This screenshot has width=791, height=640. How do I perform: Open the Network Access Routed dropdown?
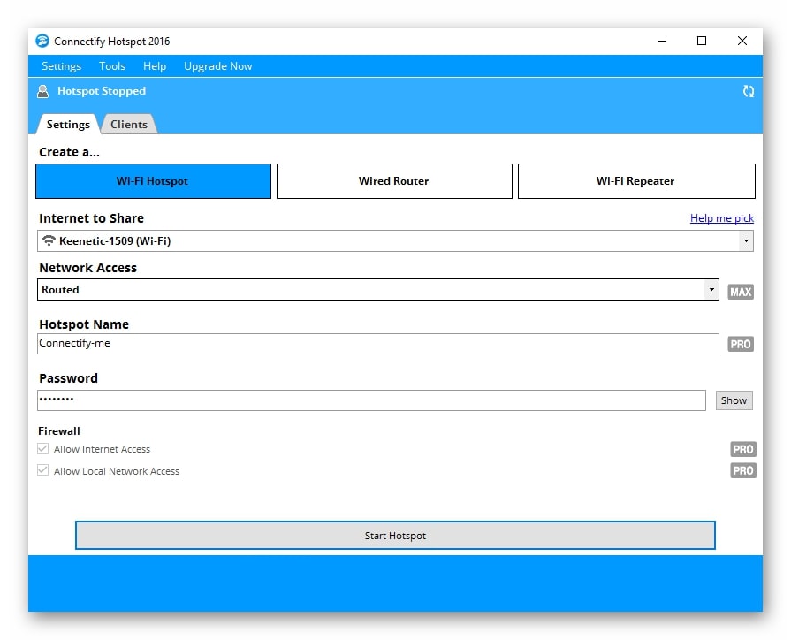pyautogui.click(x=711, y=290)
